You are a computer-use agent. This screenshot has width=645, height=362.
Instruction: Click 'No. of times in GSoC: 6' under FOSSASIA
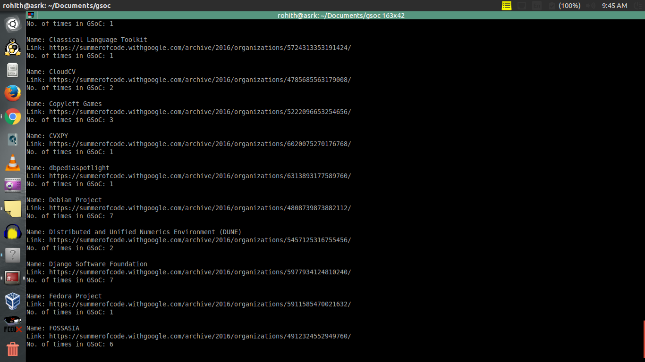[x=70, y=344]
